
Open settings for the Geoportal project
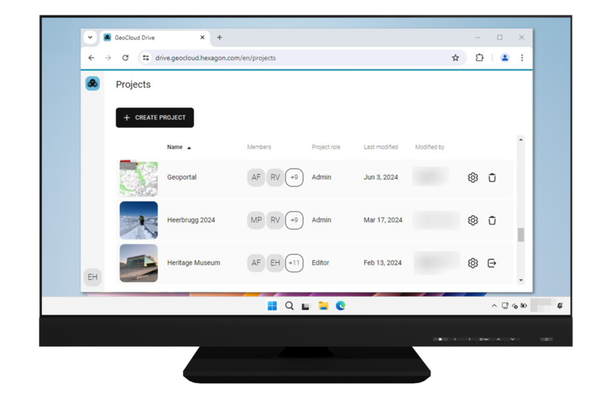(x=473, y=178)
